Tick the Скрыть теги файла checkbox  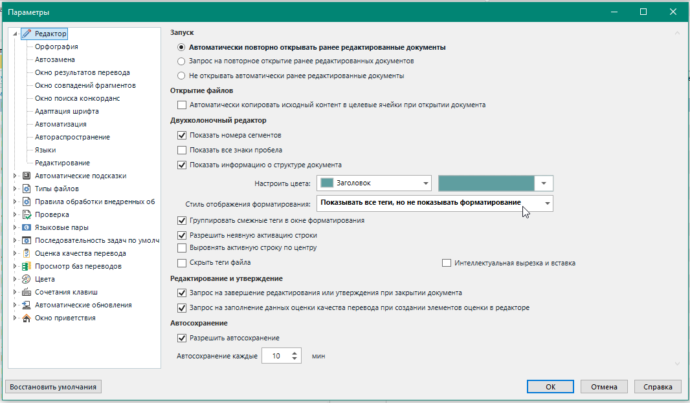(182, 263)
